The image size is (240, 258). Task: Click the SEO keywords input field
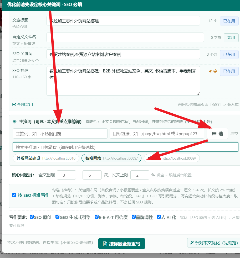123,54
